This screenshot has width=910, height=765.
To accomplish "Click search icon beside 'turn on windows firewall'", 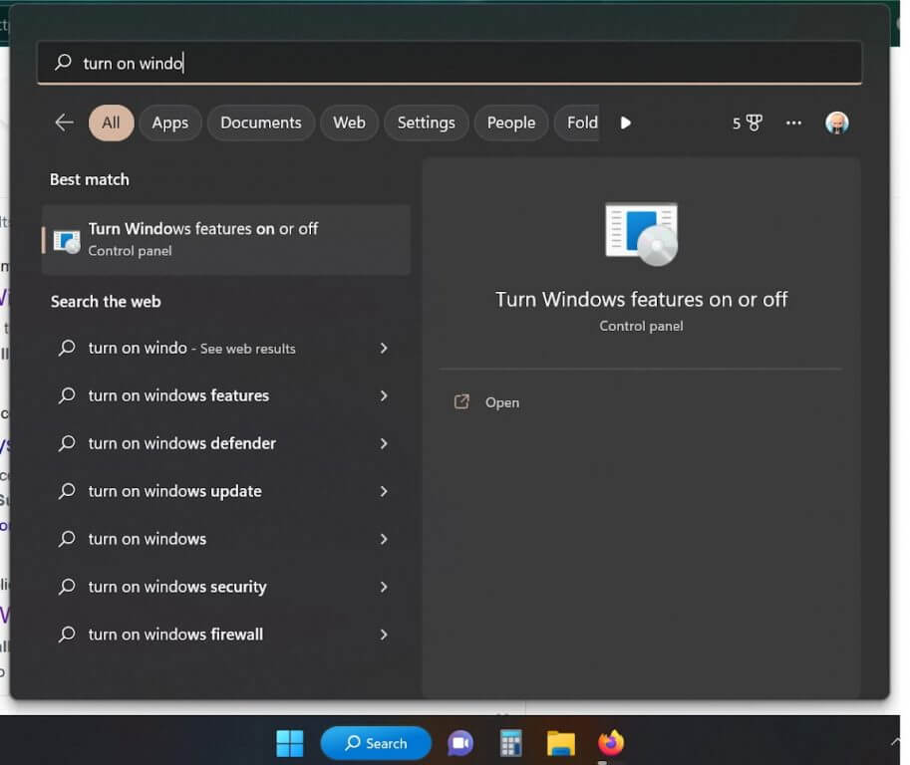I will (x=67, y=635).
